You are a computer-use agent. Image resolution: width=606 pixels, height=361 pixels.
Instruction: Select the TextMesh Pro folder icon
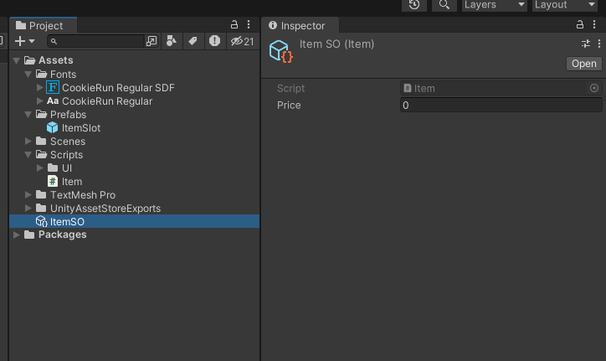41,194
